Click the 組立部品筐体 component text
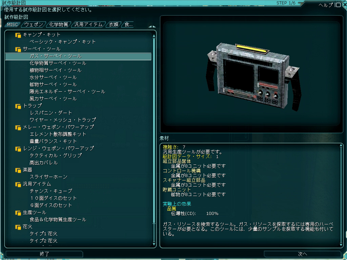 click(x=177, y=161)
